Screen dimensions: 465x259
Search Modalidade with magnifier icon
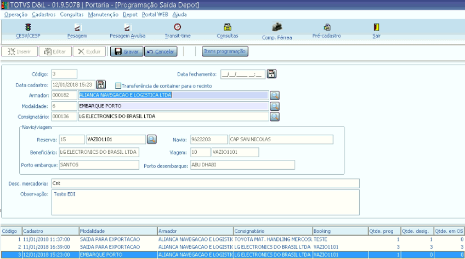pyautogui.click(x=275, y=106)
